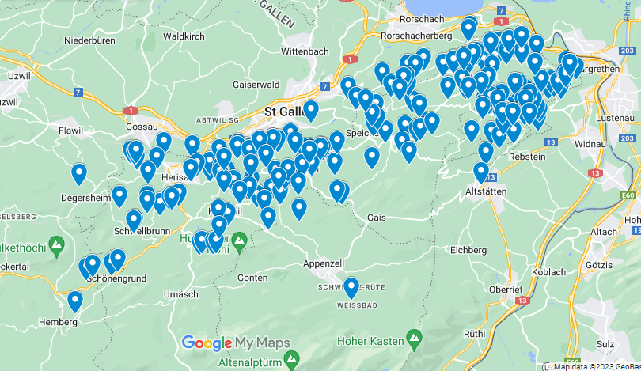The image size is (641, 371).
Task: Click the green mountain icon near Wilkethöchi
Action: [56, 246]
